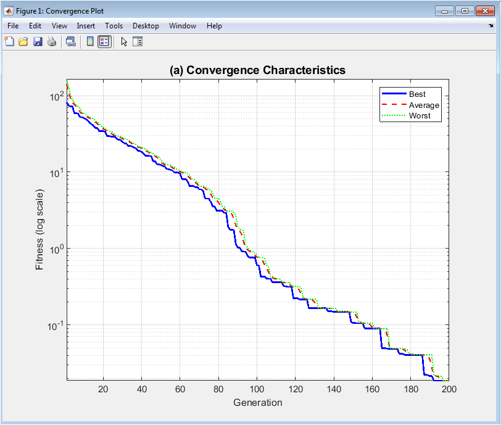Click the x-axis tick label 200

(449, 389)
